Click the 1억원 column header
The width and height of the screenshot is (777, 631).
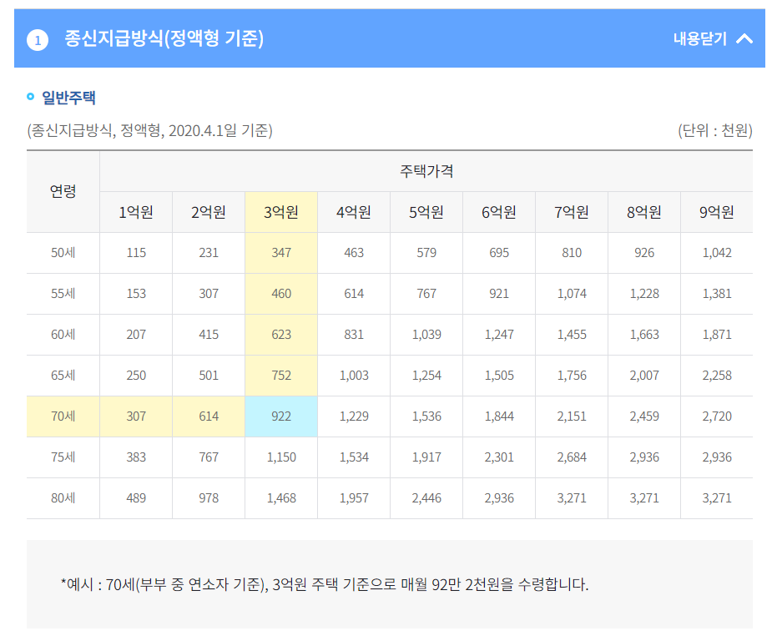[x=136, y=212]
